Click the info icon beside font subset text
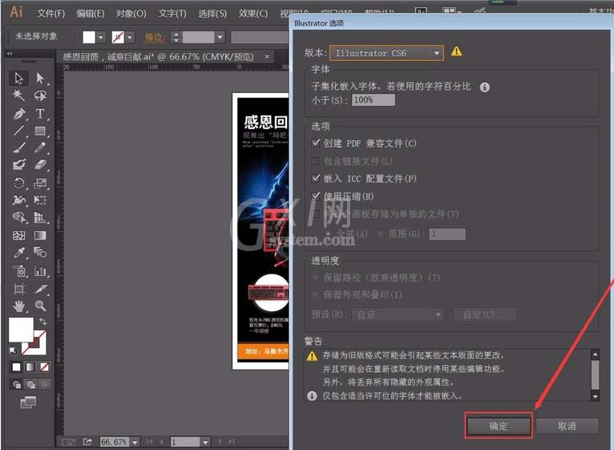This screenshot has width=614, height=450. tap(484, 87)
